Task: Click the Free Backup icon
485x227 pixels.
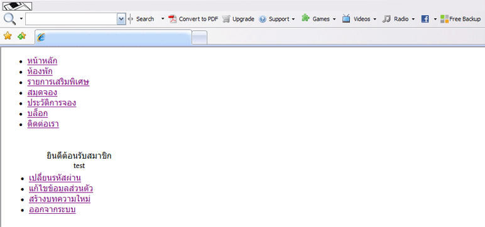Action: pos(445,19)
